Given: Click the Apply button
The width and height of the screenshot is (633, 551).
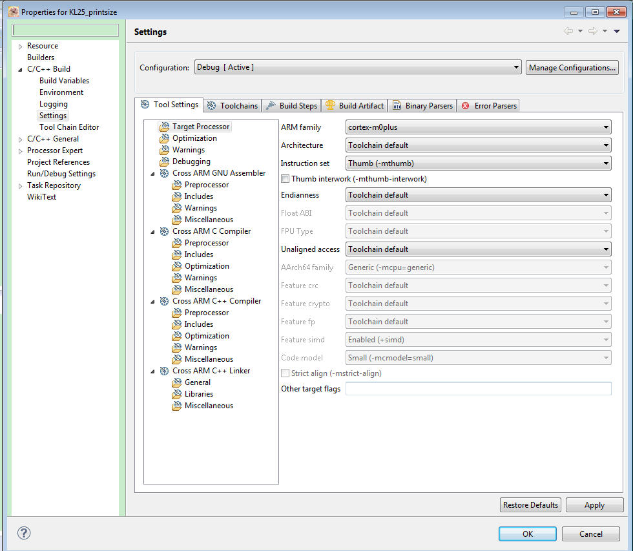Looking at the screenshot, I should (595, 505).
